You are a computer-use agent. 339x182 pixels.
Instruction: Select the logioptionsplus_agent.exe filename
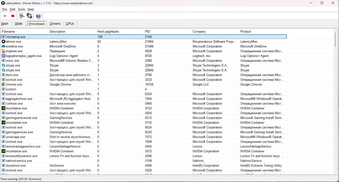pyautogui.click(x=24, y=56)
